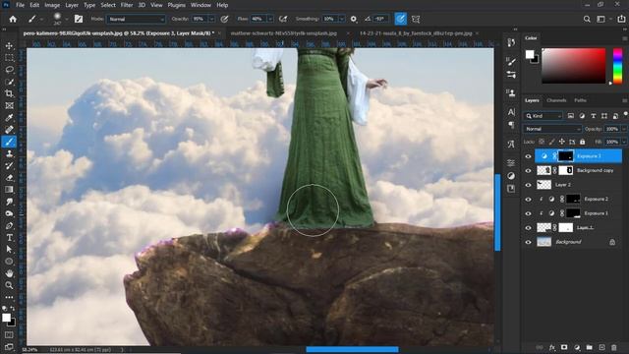Viewport: 629px width, 354px height.
Task: Select the Clone Stamp tool
Action: pyautogui.click(x=9, y=153)
